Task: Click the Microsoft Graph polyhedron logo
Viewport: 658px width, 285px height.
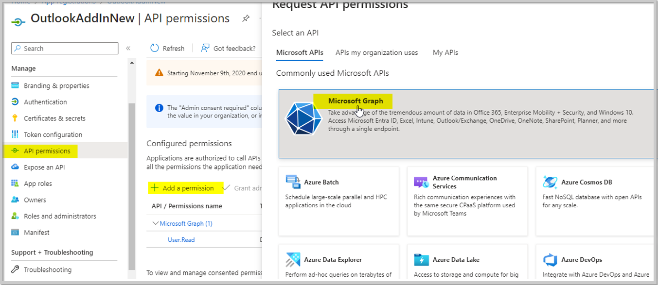Action: click(303, 118)
